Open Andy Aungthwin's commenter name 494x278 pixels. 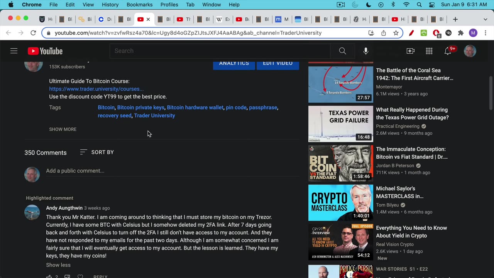[x=64, y=208]
